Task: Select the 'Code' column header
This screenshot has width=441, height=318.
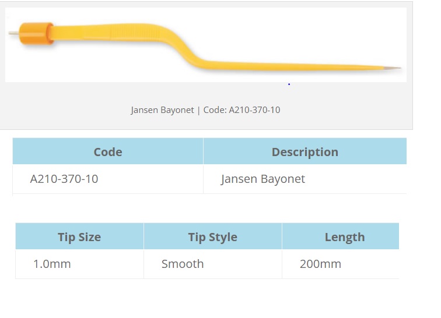Action: [108, 151]
